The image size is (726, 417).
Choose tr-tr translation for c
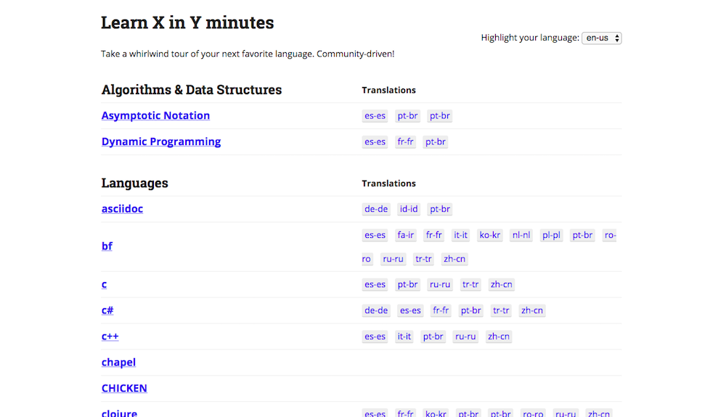click(470, 285)
